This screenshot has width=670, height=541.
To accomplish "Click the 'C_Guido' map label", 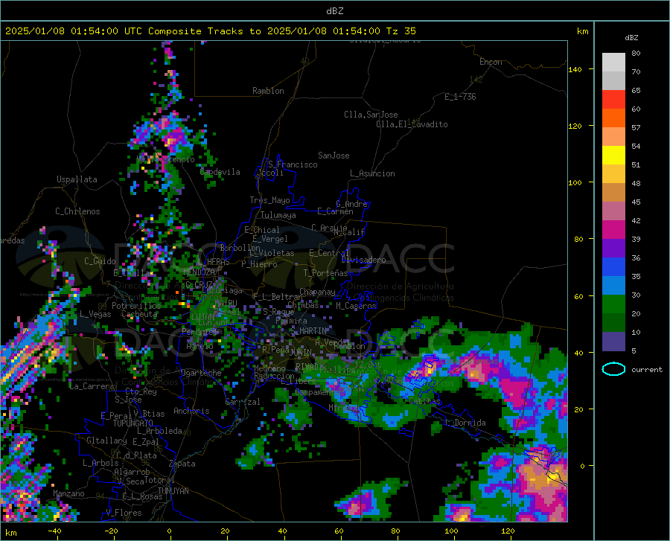I will pyautogui.click(x=100, y=261).
